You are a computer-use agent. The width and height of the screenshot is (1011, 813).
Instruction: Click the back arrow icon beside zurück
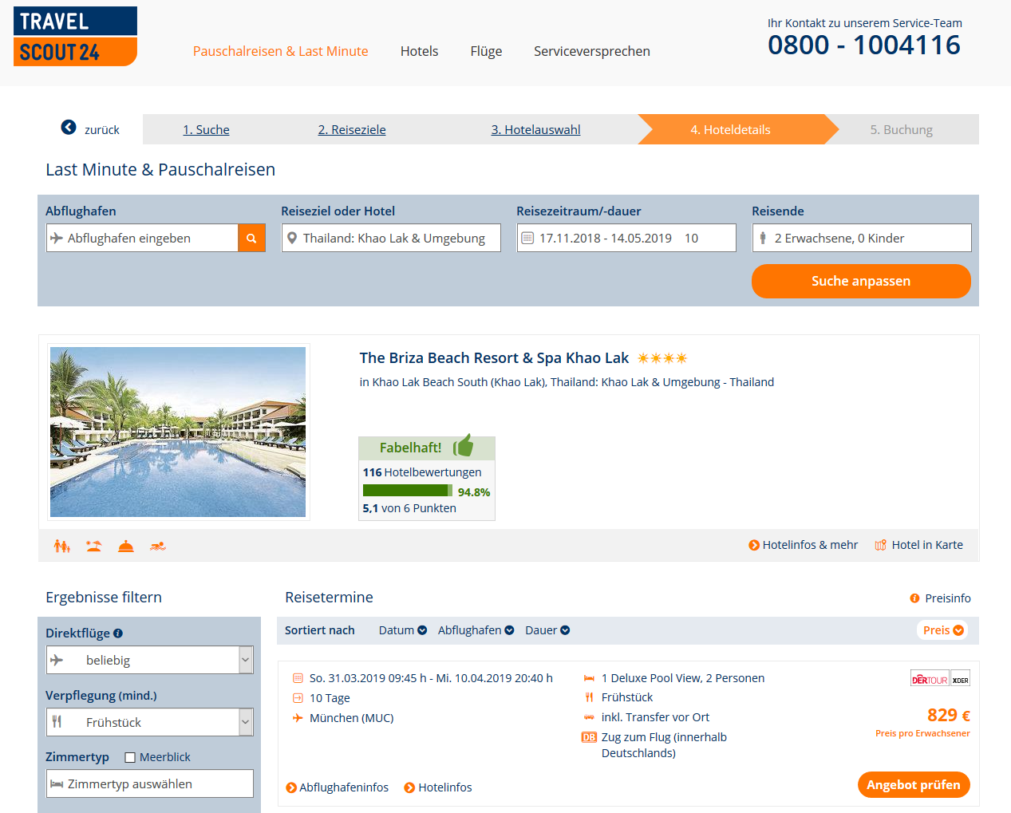click(69, 128)
